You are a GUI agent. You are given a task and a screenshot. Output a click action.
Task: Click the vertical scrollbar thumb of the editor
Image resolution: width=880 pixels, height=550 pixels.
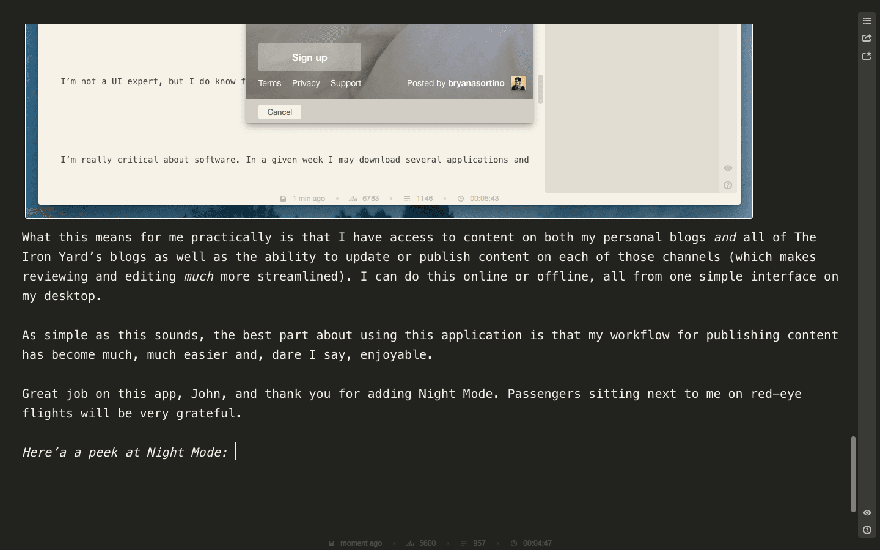point(853,474)
